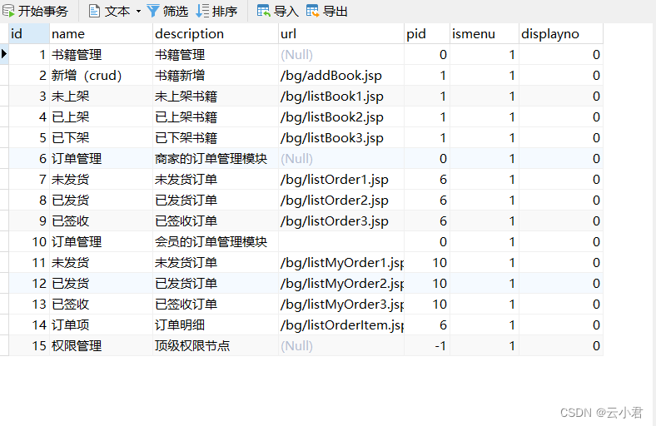The width and height of the screenshot is (656, 426).
Task: Click the pid cell in row 14
Action: (x=427, y=324)
